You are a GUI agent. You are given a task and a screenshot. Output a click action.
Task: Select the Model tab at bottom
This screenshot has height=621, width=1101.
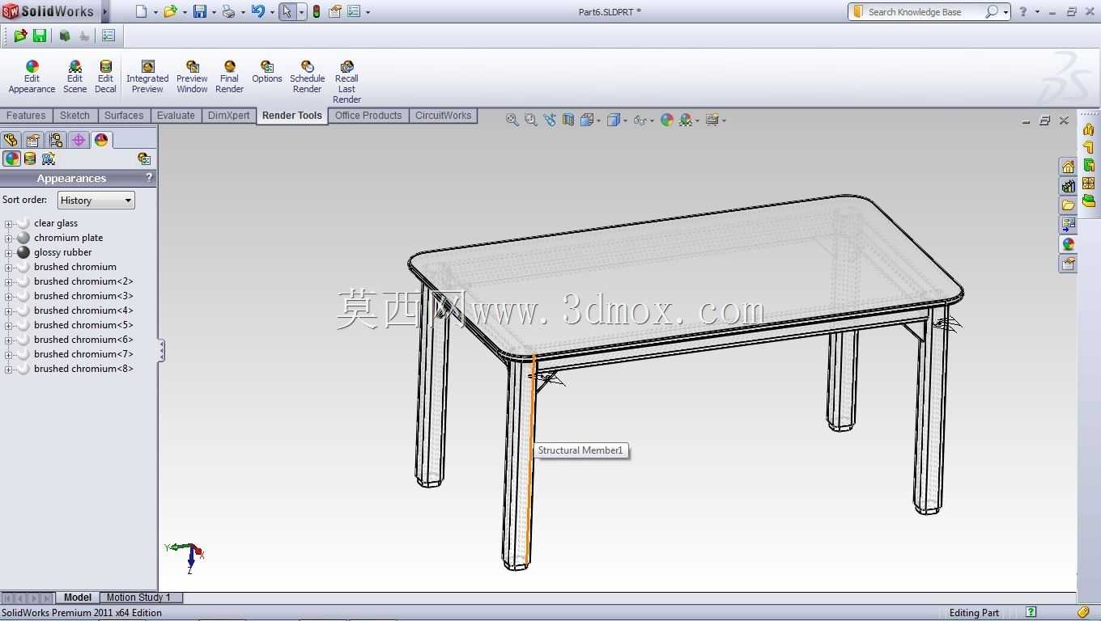(78, 598)
